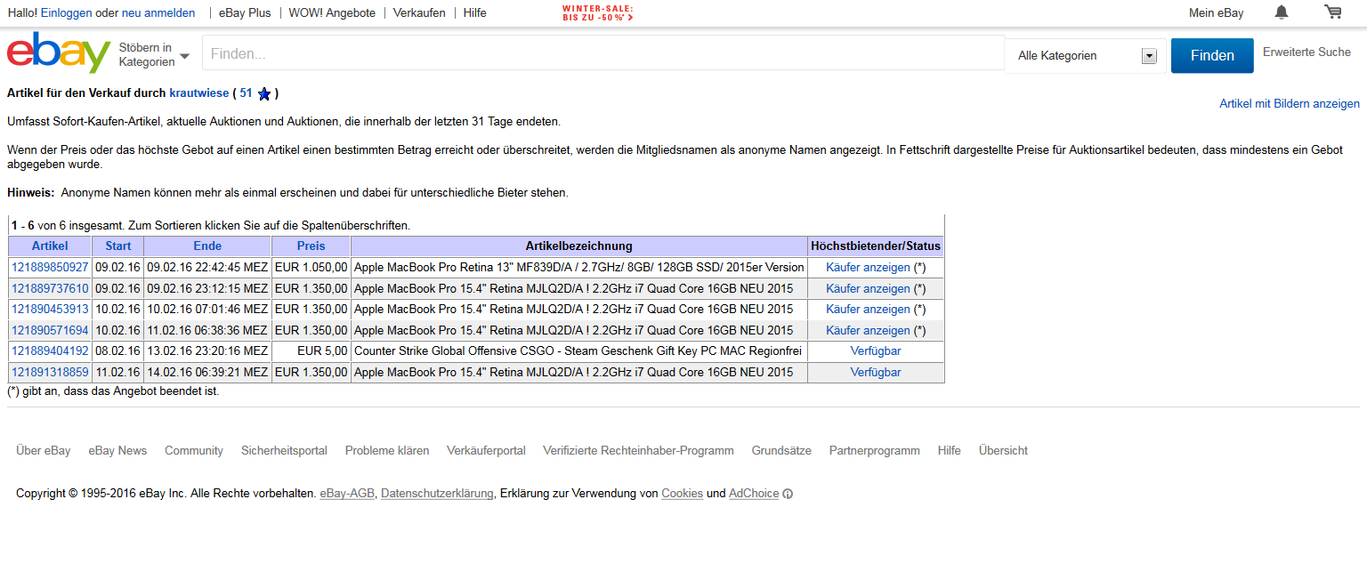Click Artikel mit Bildern anzeigen link
This screenshot has width=1367, height=580.
pos(1290,104)
